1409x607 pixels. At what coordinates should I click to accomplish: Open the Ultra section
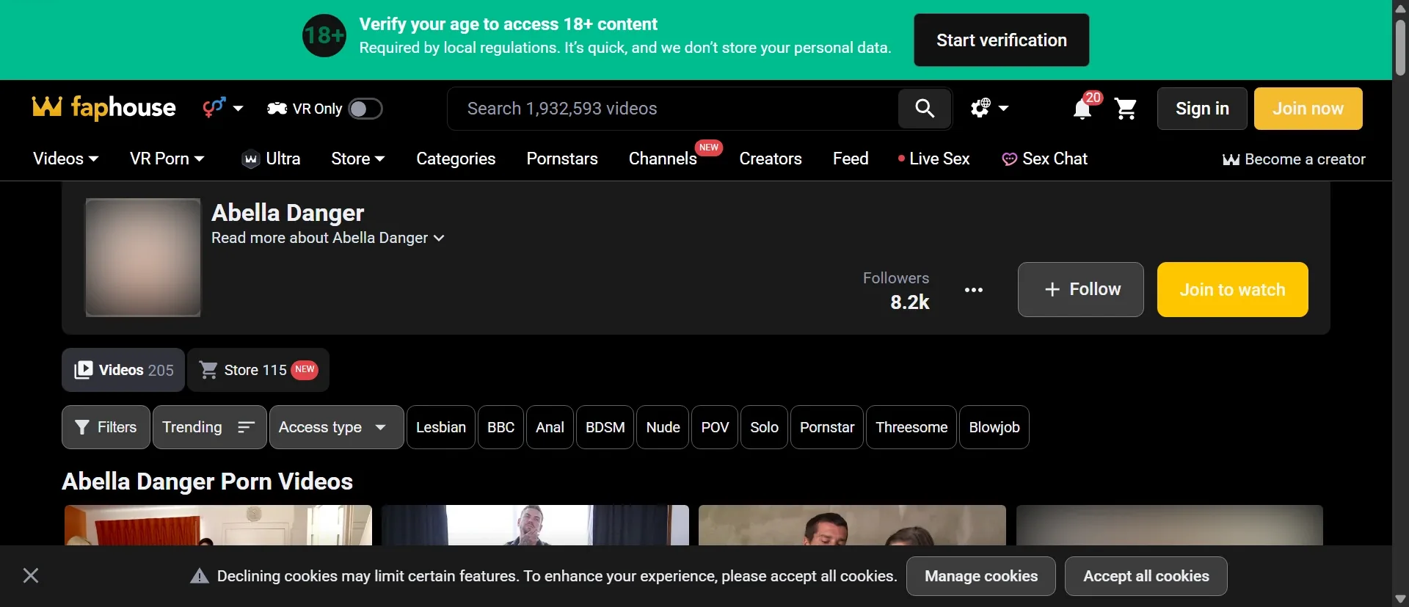point(271,159)
